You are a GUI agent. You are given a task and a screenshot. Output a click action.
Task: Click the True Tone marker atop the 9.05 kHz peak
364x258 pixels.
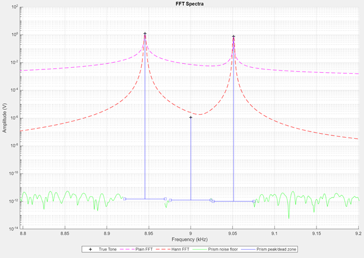pos(234,37)
